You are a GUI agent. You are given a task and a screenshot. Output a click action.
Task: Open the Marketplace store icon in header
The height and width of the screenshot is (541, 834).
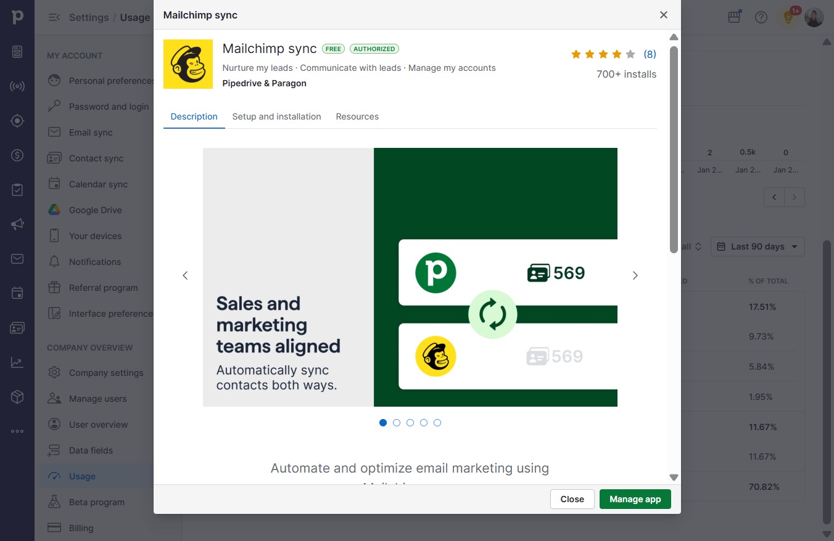pyautogui.click(x=734, y=17)
